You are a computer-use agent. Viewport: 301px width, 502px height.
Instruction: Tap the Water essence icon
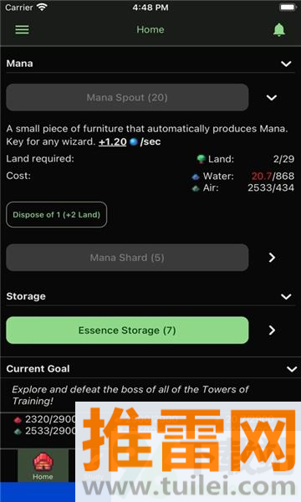pos(196,177)
